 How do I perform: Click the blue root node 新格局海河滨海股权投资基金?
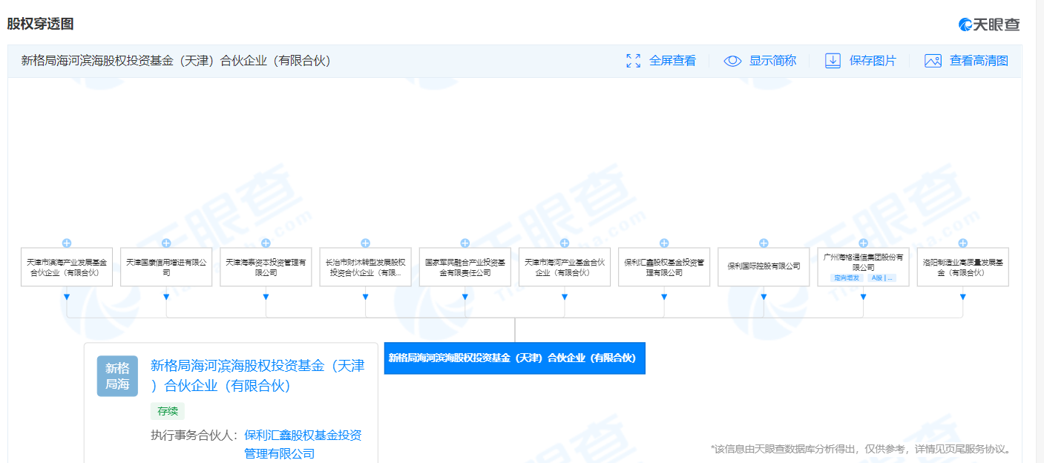514,358
